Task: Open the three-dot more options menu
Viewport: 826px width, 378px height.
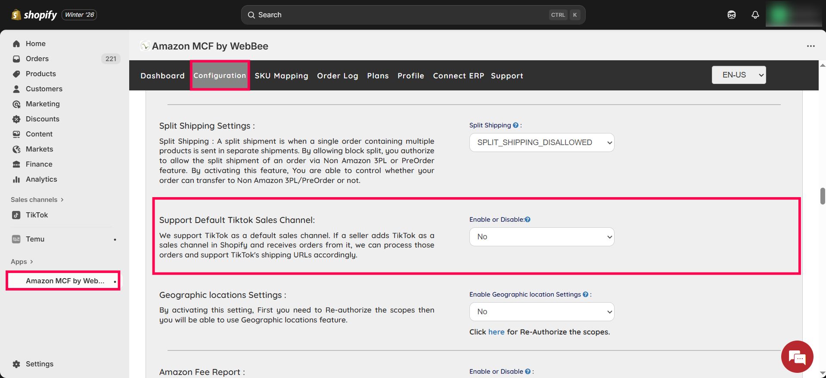Action: [810, 46]
